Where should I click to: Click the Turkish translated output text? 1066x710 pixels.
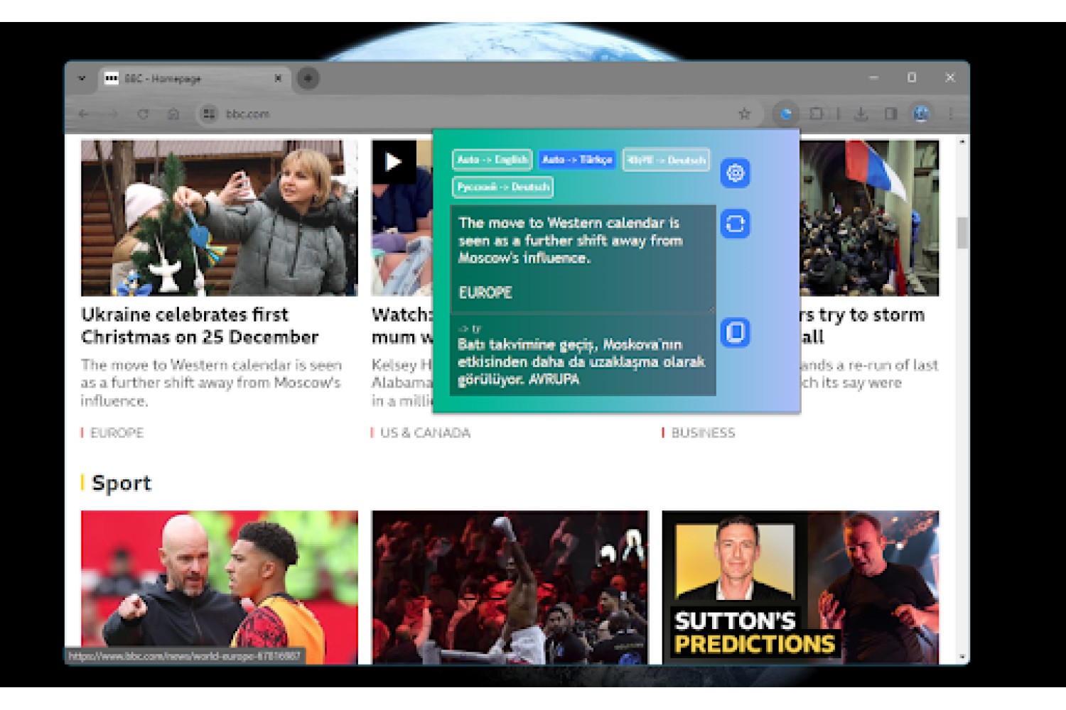click(581, 362)
